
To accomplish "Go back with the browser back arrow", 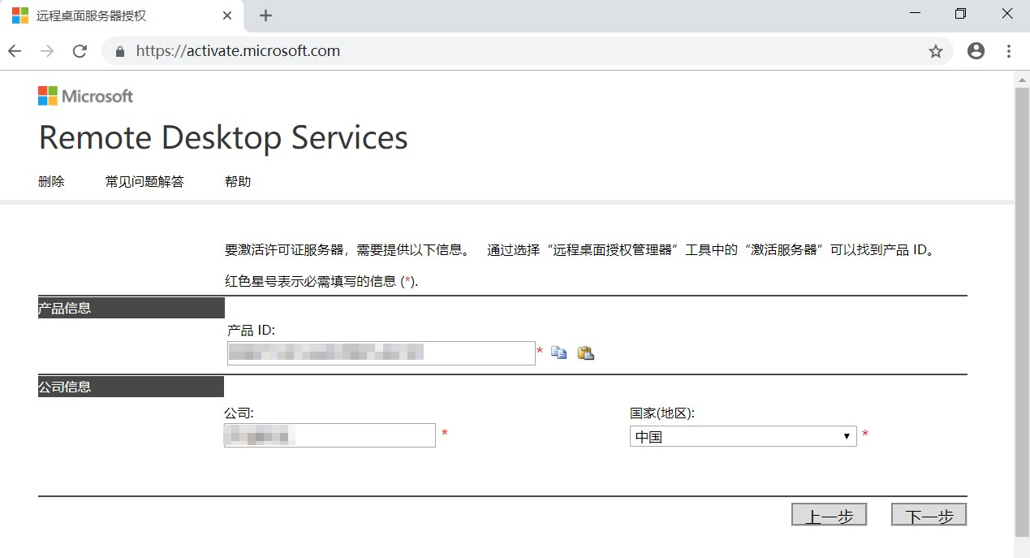I will point(15,51).
